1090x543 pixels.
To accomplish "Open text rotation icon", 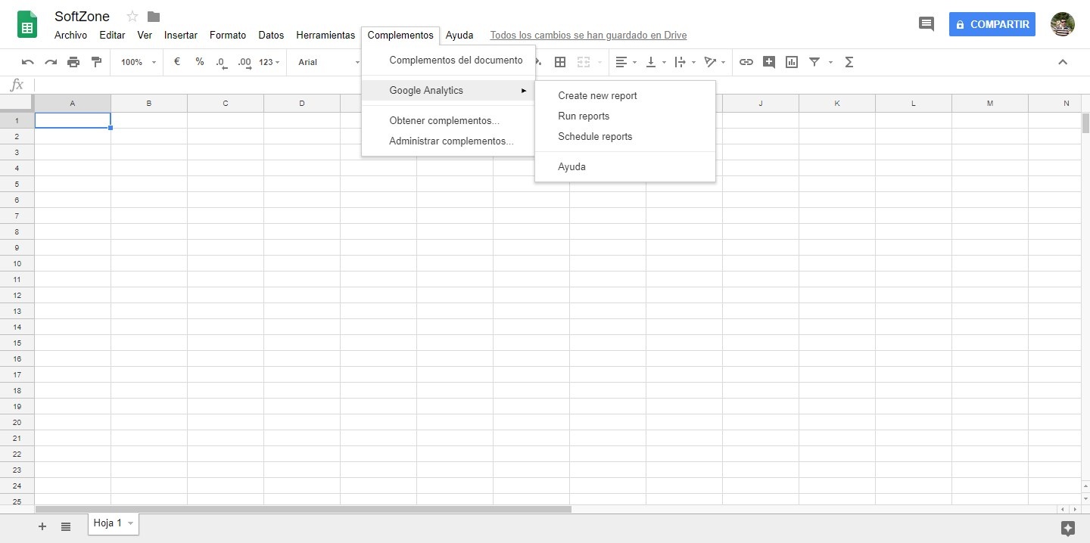I will (x=710, y=62).
